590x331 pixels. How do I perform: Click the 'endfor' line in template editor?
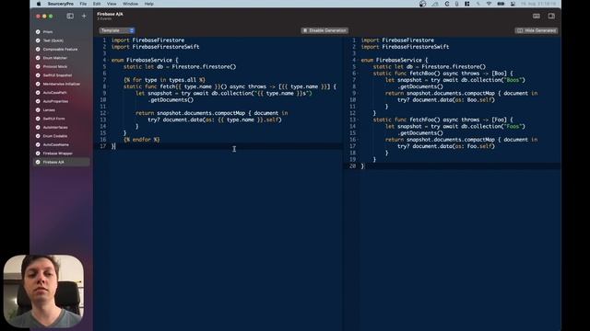(141, 140)
